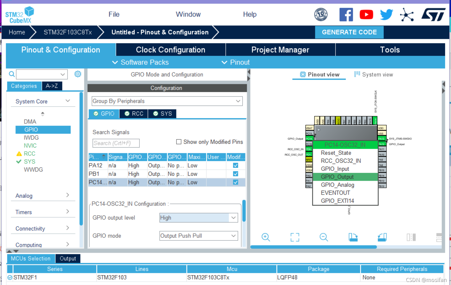Uncheck Modified box for PB1 row

coord(236,174)
